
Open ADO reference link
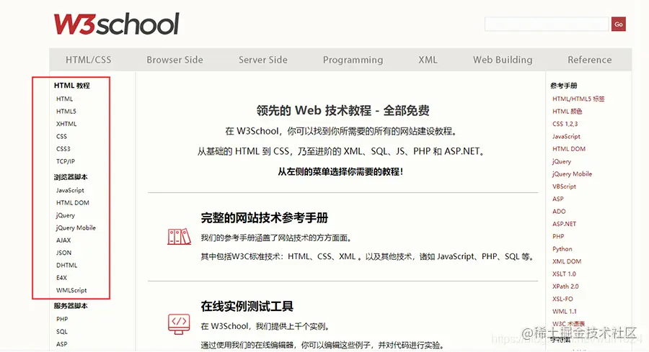(x=559, y=211)
